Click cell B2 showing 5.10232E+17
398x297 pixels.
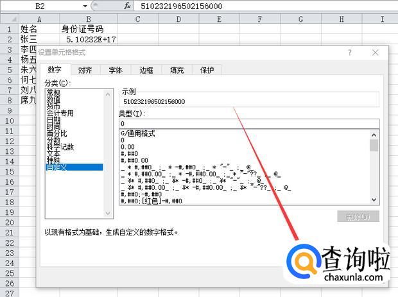click(89, 39)
